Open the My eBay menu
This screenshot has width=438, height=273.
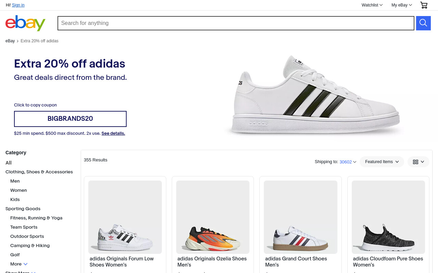pos(402,5)
